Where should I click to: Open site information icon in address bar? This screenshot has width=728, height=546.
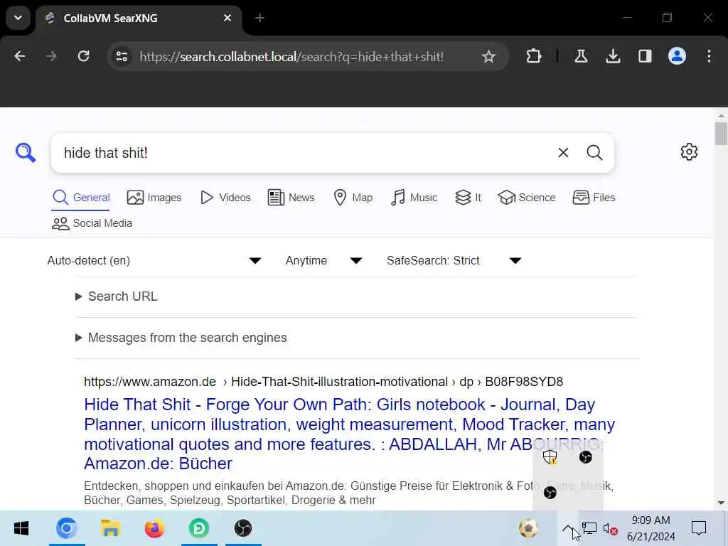pyautogui.click(x=122, y=57)
